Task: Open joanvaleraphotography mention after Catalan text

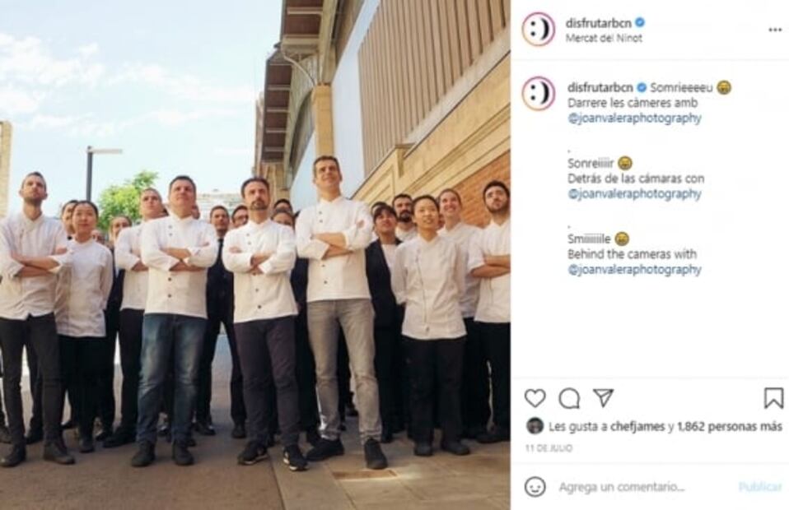Action: pyautogui.click(x=634, y=118)
